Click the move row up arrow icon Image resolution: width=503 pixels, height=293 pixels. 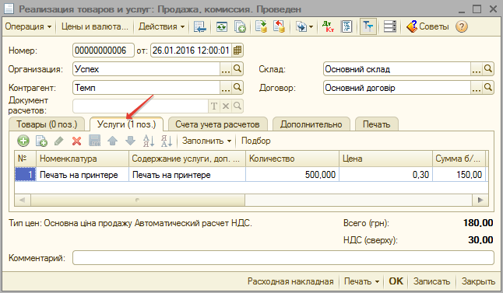pos(112,141)
